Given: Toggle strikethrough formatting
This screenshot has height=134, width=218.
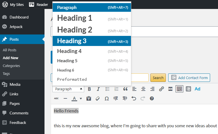Looking at the screenshot, I should coord(56,98).
